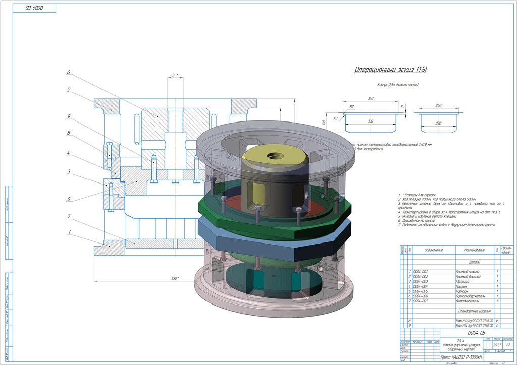Select the 360 dimension on the sketch
The height and width of the screenshot is (365, 517).
(x=370, y=98)
